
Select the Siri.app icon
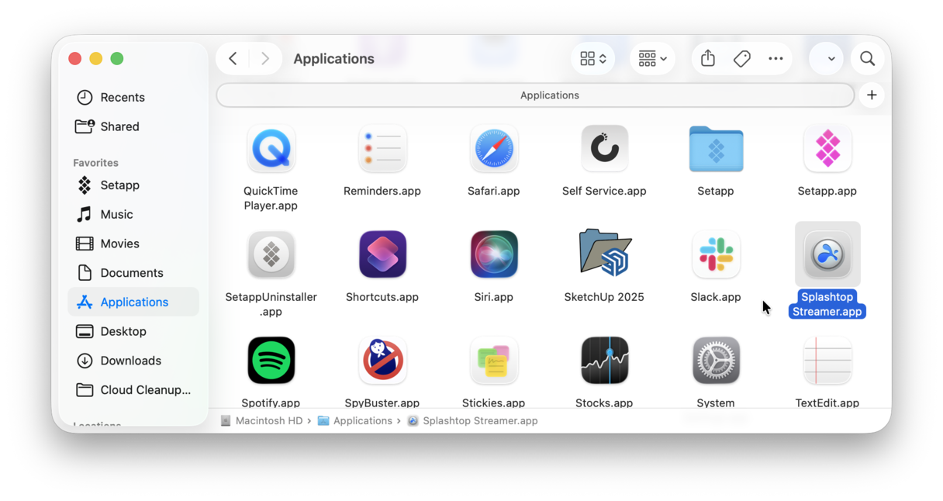pos(494,254)
